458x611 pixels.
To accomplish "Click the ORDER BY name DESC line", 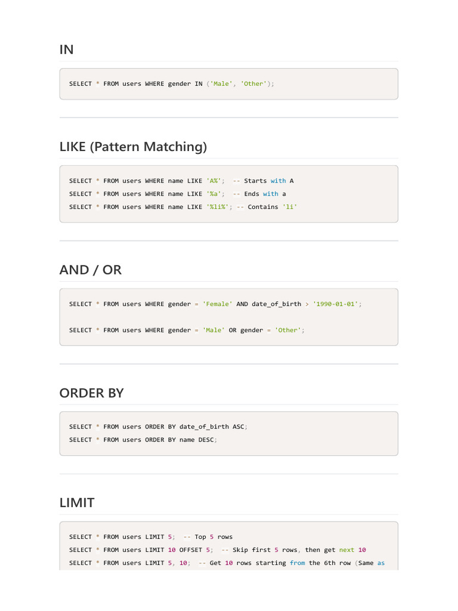I will click(x=143, y=440).
